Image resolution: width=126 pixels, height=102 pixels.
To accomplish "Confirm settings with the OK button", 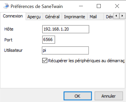I will [x=78, y=96].
